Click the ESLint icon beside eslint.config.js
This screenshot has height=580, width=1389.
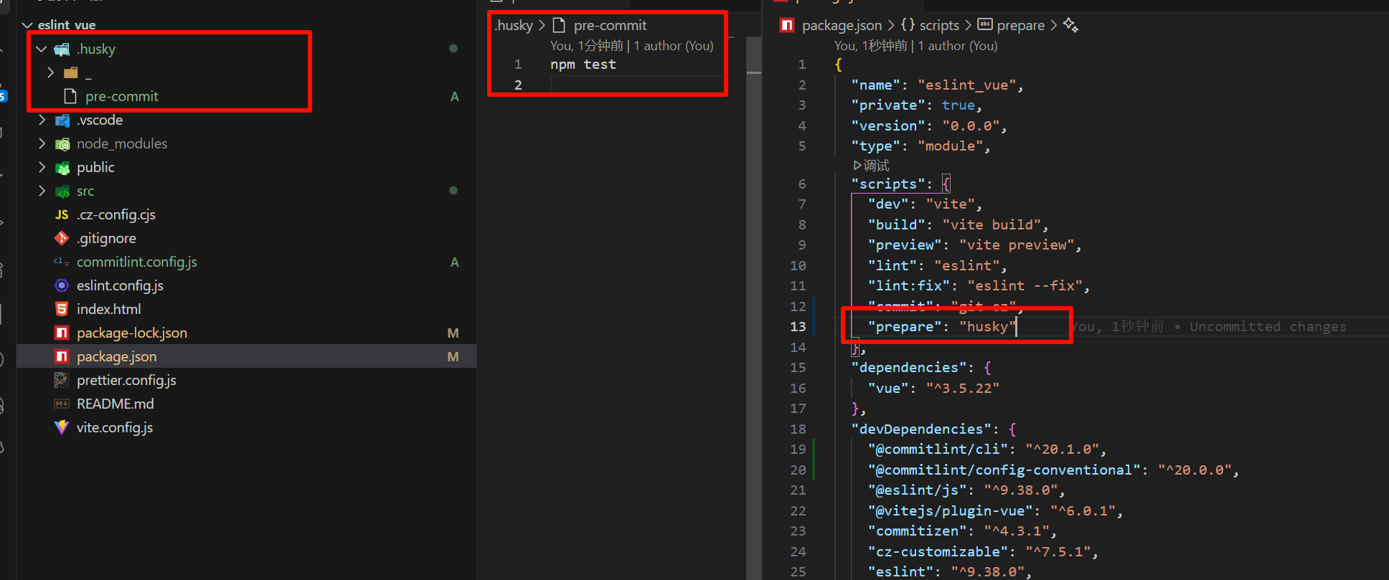coord(62,286)
